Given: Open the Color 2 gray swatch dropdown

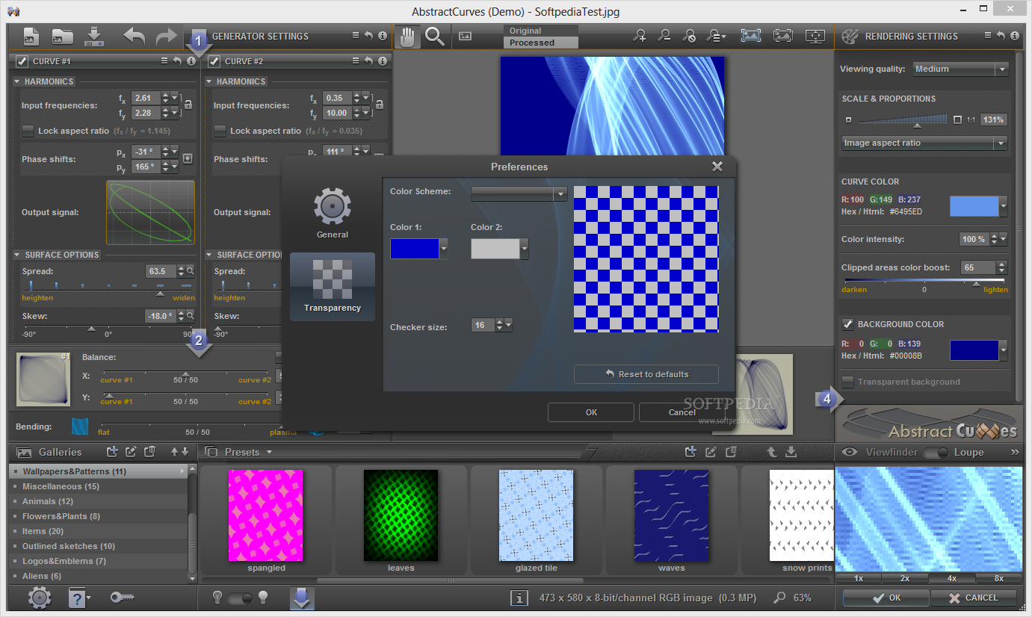Looking at the screenshot, I should click(x=525, y=249).
